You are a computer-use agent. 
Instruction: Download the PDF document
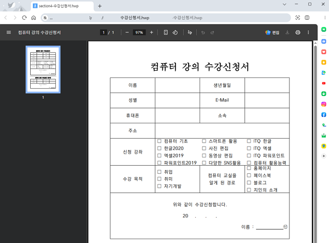(287, 32)
